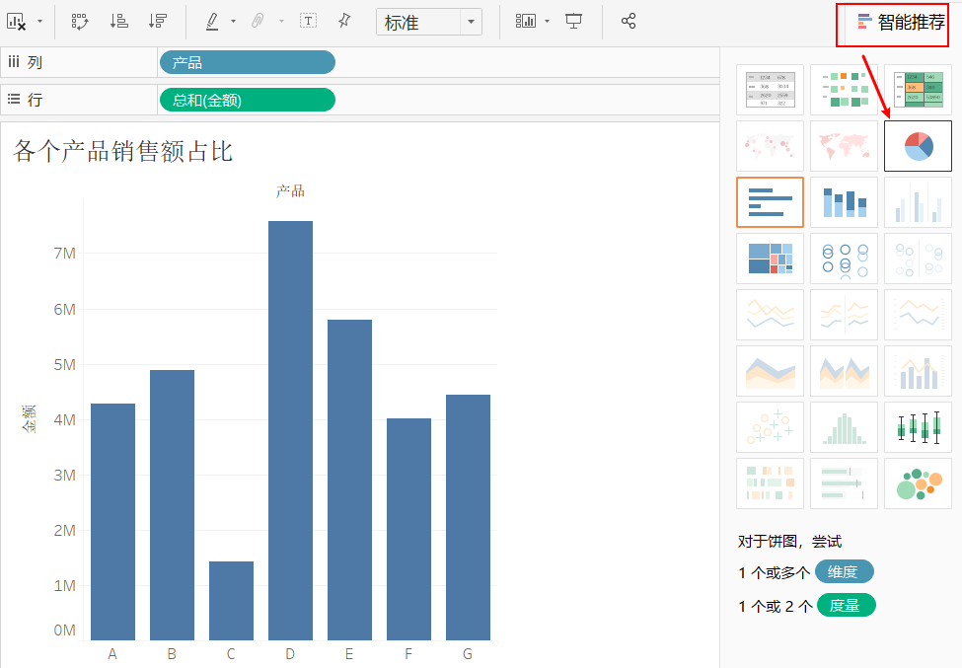Click the share icon in toolbar
Screen dimensions: 962x668
point(629,21)
